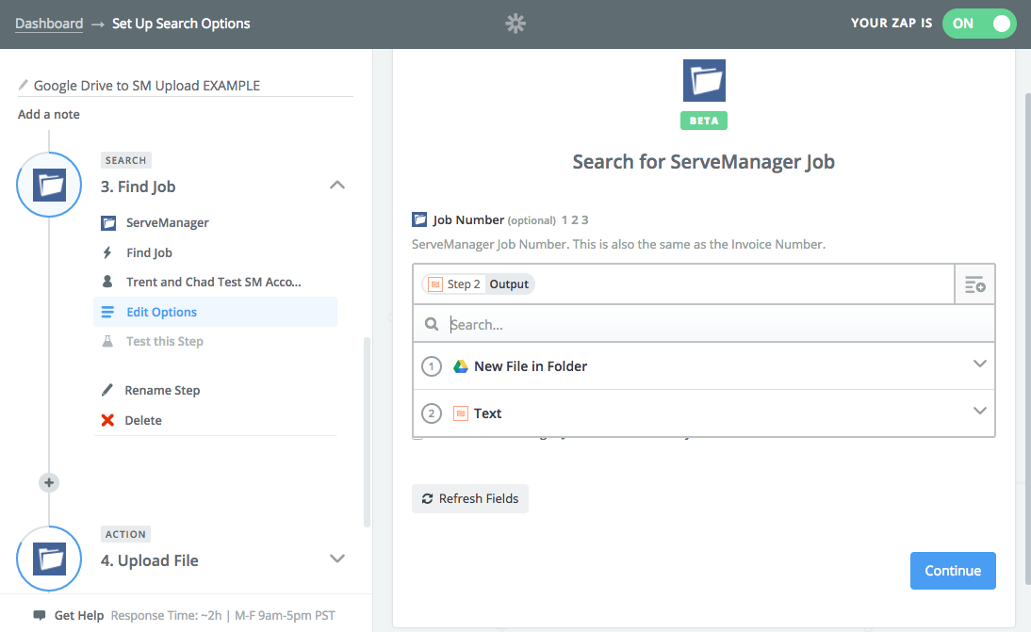Click the BETA badge
The height and width of the screenshot is (632, 1031).
tap(704, 121)
